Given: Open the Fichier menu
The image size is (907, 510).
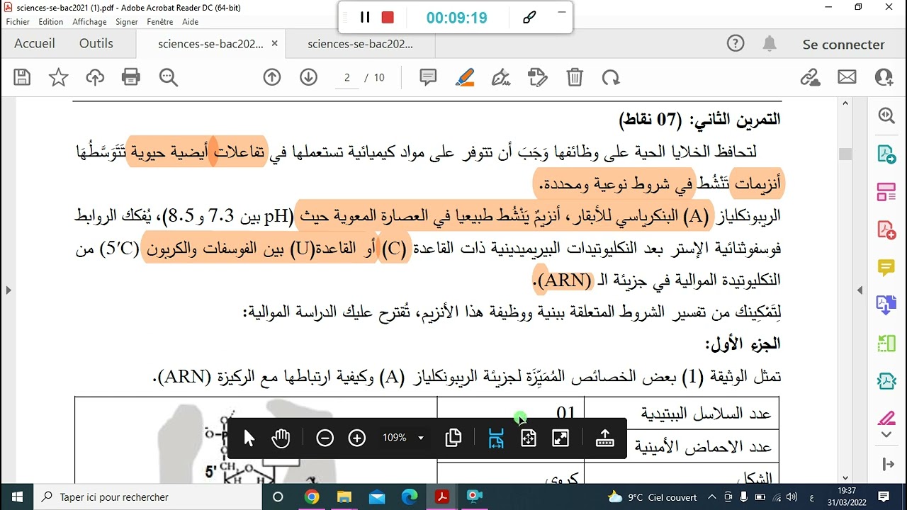Looking at the screenshot, I should pyautogui.click(x=18, y=22).
